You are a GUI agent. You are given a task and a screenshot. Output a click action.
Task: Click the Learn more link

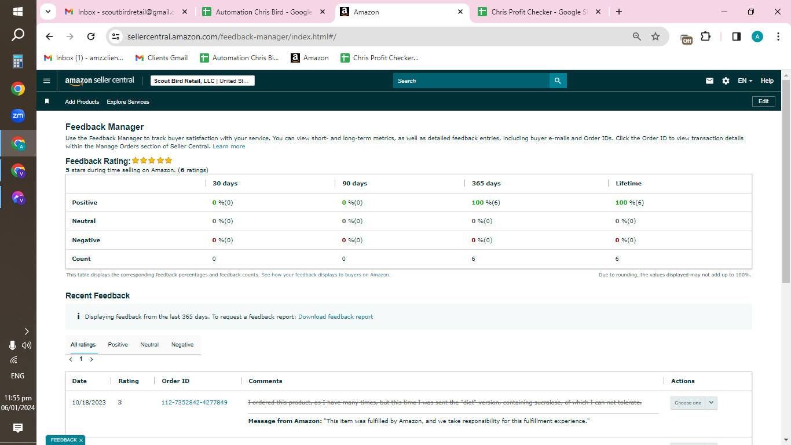[229, 147]
